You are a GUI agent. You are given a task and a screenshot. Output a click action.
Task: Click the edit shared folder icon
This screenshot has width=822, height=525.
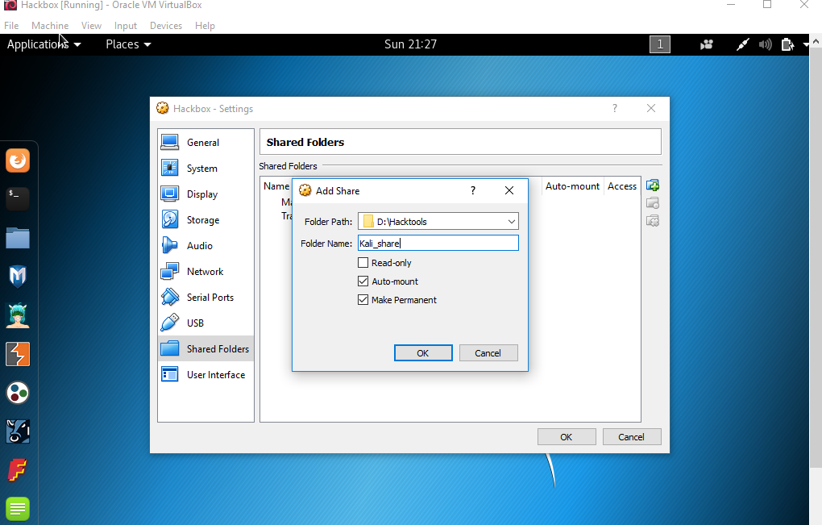click(653, 203)
